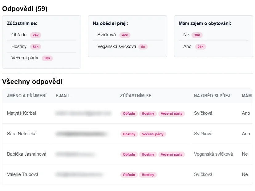Click the Veganská svíčková cell in Babička's row
The width and height of the screenshot is (255, 191).
point(213,154)
